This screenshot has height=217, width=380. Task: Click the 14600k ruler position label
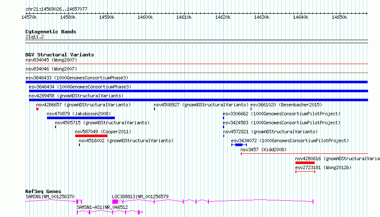pyautogui.click(x=145, y=17)
